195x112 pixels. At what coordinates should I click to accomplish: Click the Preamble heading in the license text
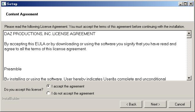tap(13, 69)
